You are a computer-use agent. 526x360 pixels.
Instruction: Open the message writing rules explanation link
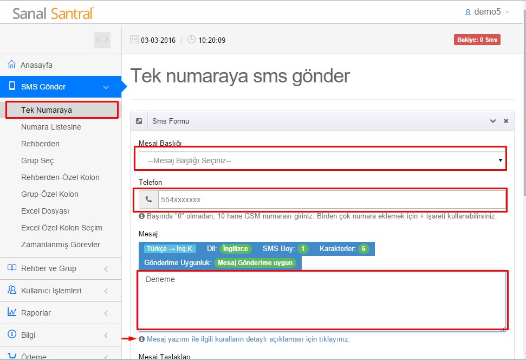click(248, 339)
